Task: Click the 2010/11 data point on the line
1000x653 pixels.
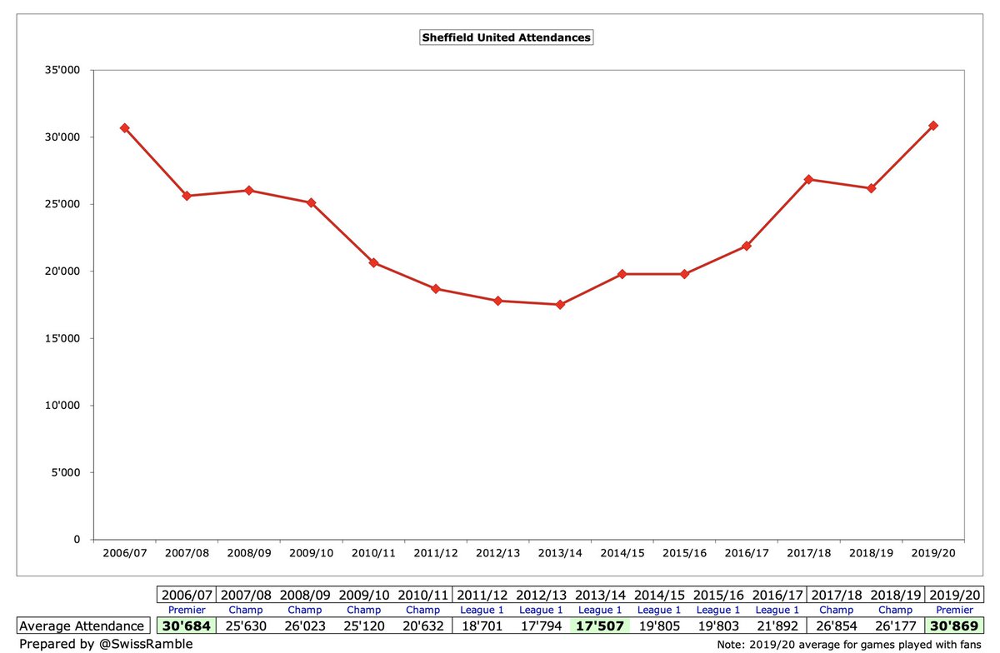Action: [x=373, y=263]
